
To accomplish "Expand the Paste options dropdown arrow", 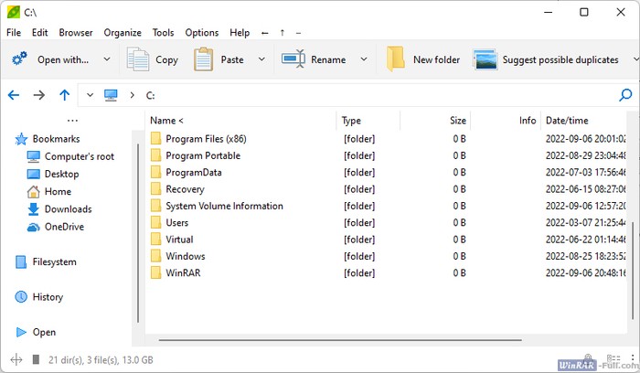I will point(261,59).
